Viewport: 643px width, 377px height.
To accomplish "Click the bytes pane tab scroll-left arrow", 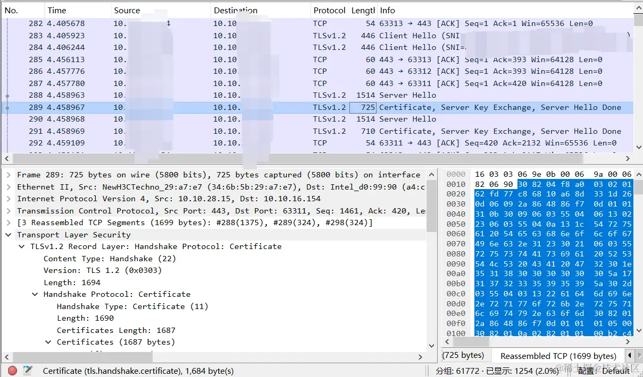I will click(x=630, y=355).
